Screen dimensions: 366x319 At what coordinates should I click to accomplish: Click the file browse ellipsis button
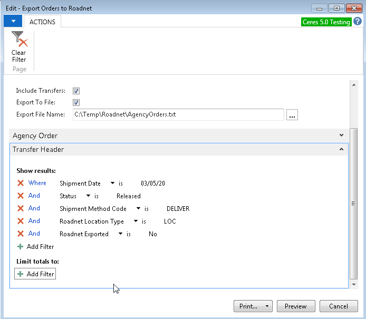coord(292,114)
